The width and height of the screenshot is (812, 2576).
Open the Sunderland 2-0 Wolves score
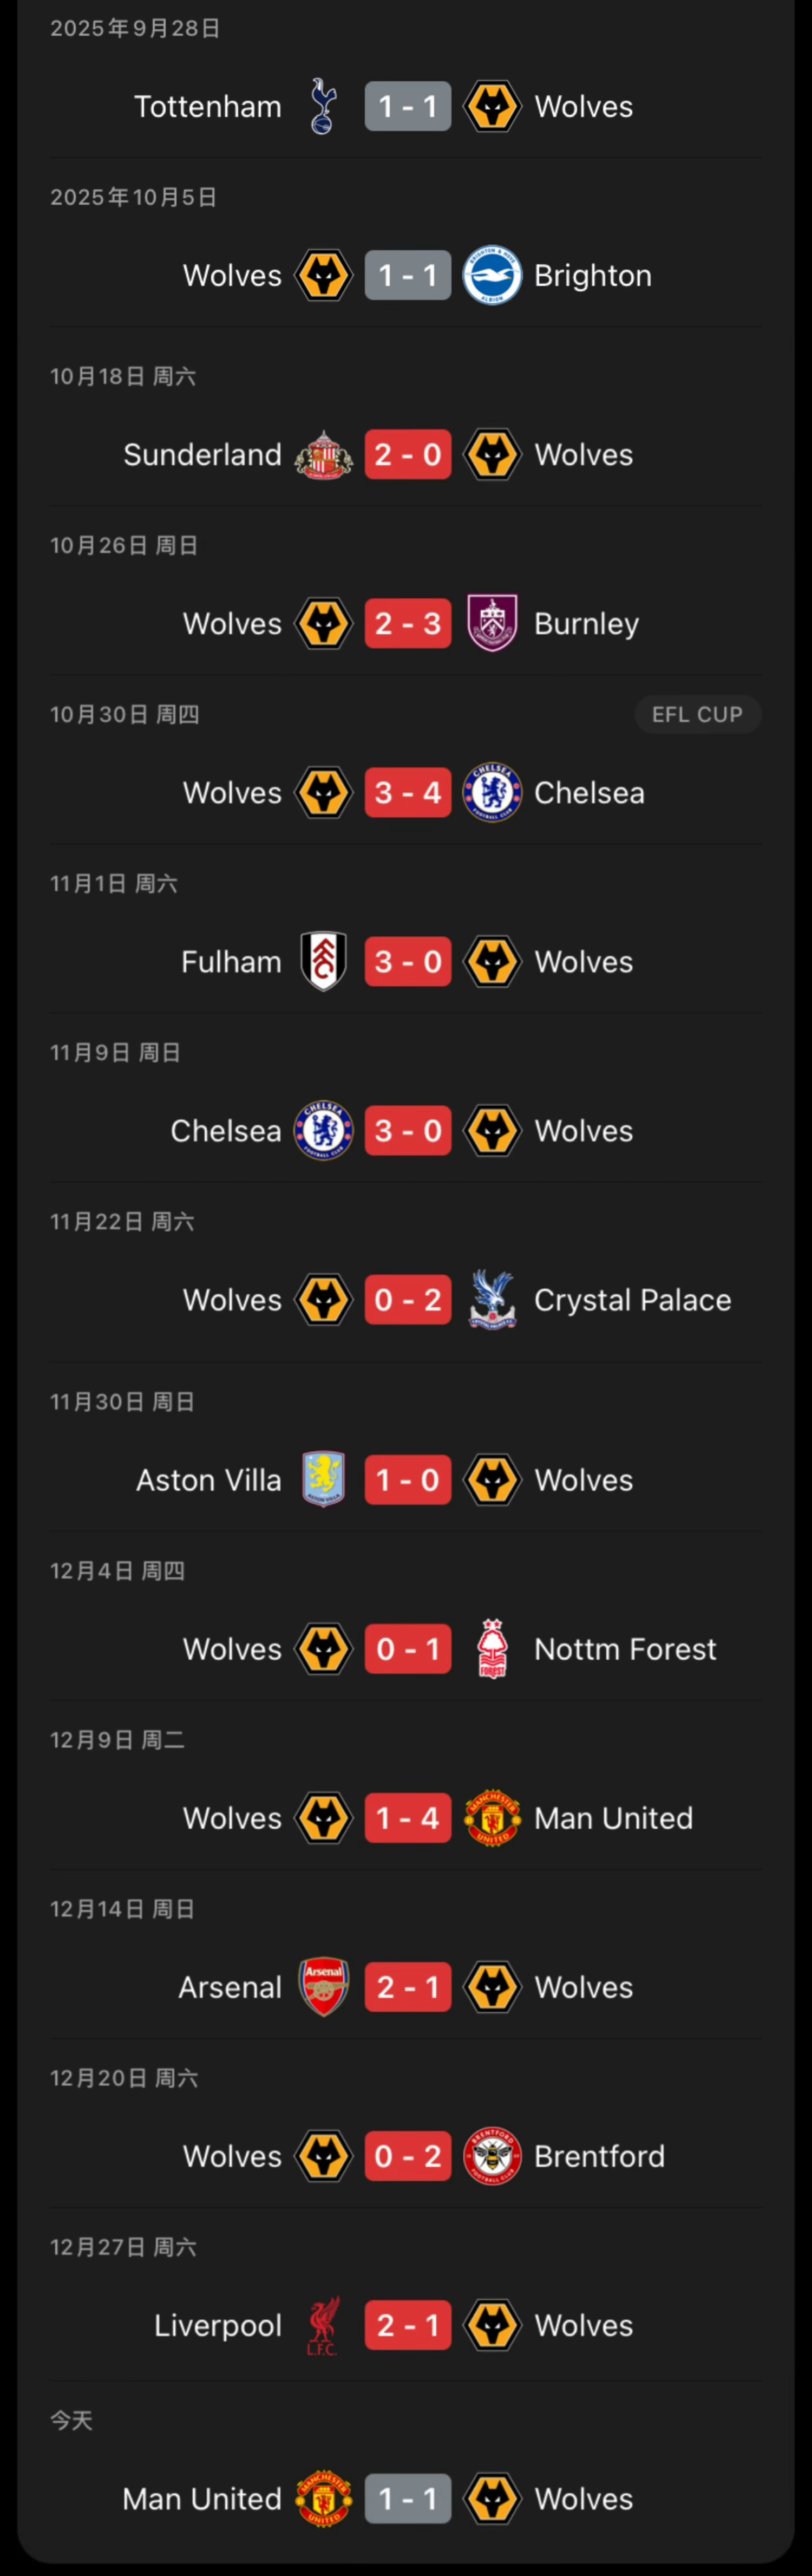[408, 455]
